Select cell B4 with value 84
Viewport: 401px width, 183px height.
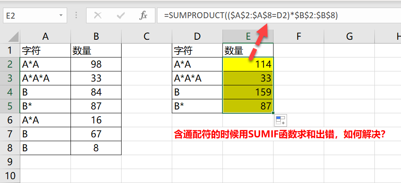[x=96, y=92]
